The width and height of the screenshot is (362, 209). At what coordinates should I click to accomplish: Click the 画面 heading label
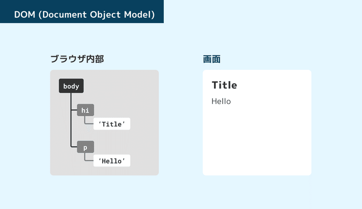click(x=212, y=59)
